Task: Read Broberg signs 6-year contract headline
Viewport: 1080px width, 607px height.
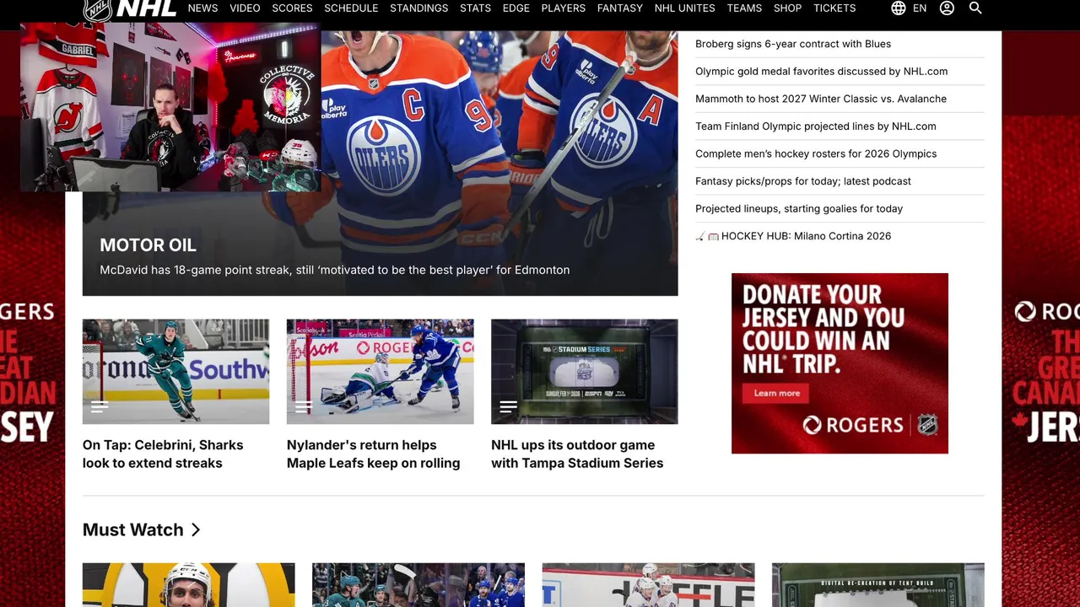Action: 793,44
